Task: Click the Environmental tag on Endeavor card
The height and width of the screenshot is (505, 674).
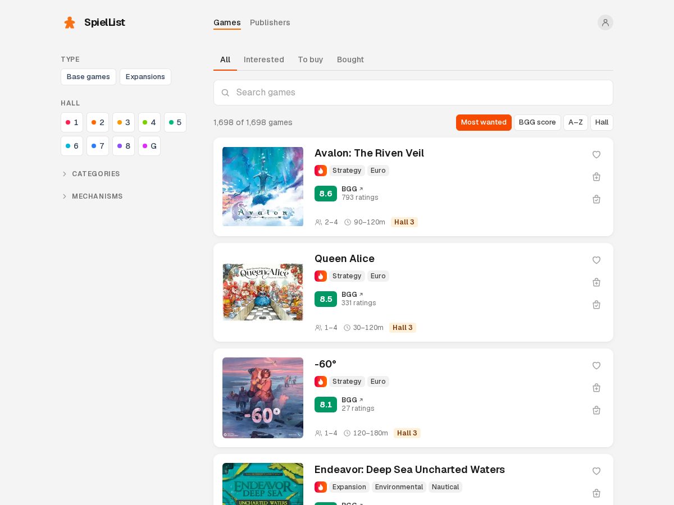Action: [399, 487]
